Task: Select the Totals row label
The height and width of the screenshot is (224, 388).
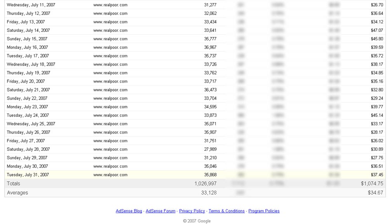Action: point(14,184)
